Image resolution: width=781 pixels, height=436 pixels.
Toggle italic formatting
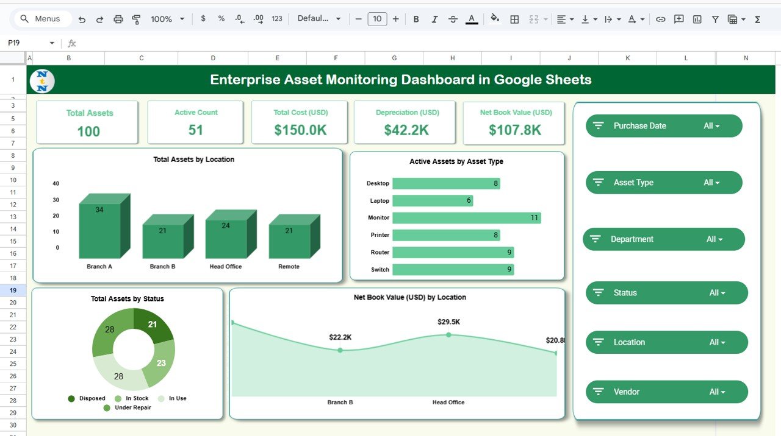(x=434, y=19)
